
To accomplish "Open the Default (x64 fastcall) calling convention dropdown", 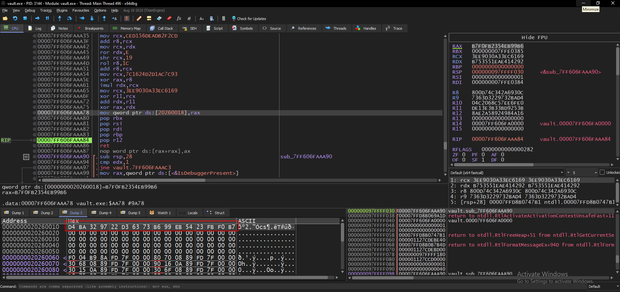I will [506, 172].
